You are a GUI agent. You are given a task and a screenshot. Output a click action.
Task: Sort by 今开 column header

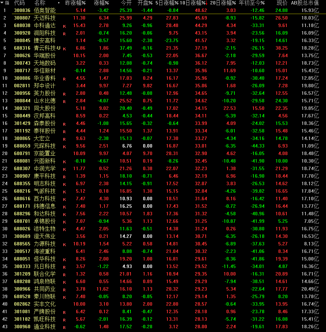click(x=126, y=3)
